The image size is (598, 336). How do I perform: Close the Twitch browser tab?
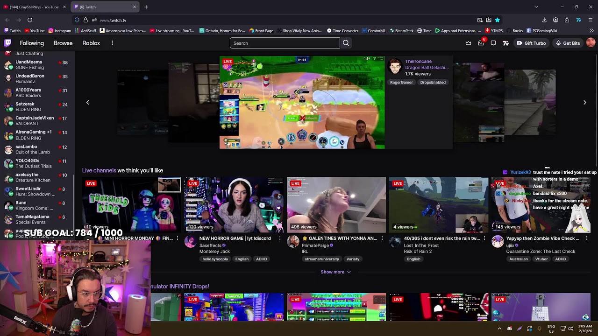(135, 7)
